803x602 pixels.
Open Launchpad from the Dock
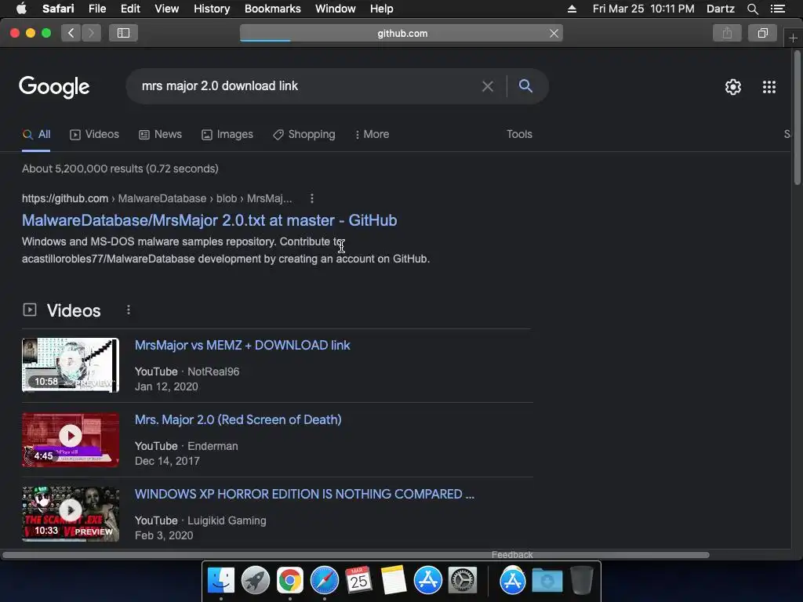point(256,581)
